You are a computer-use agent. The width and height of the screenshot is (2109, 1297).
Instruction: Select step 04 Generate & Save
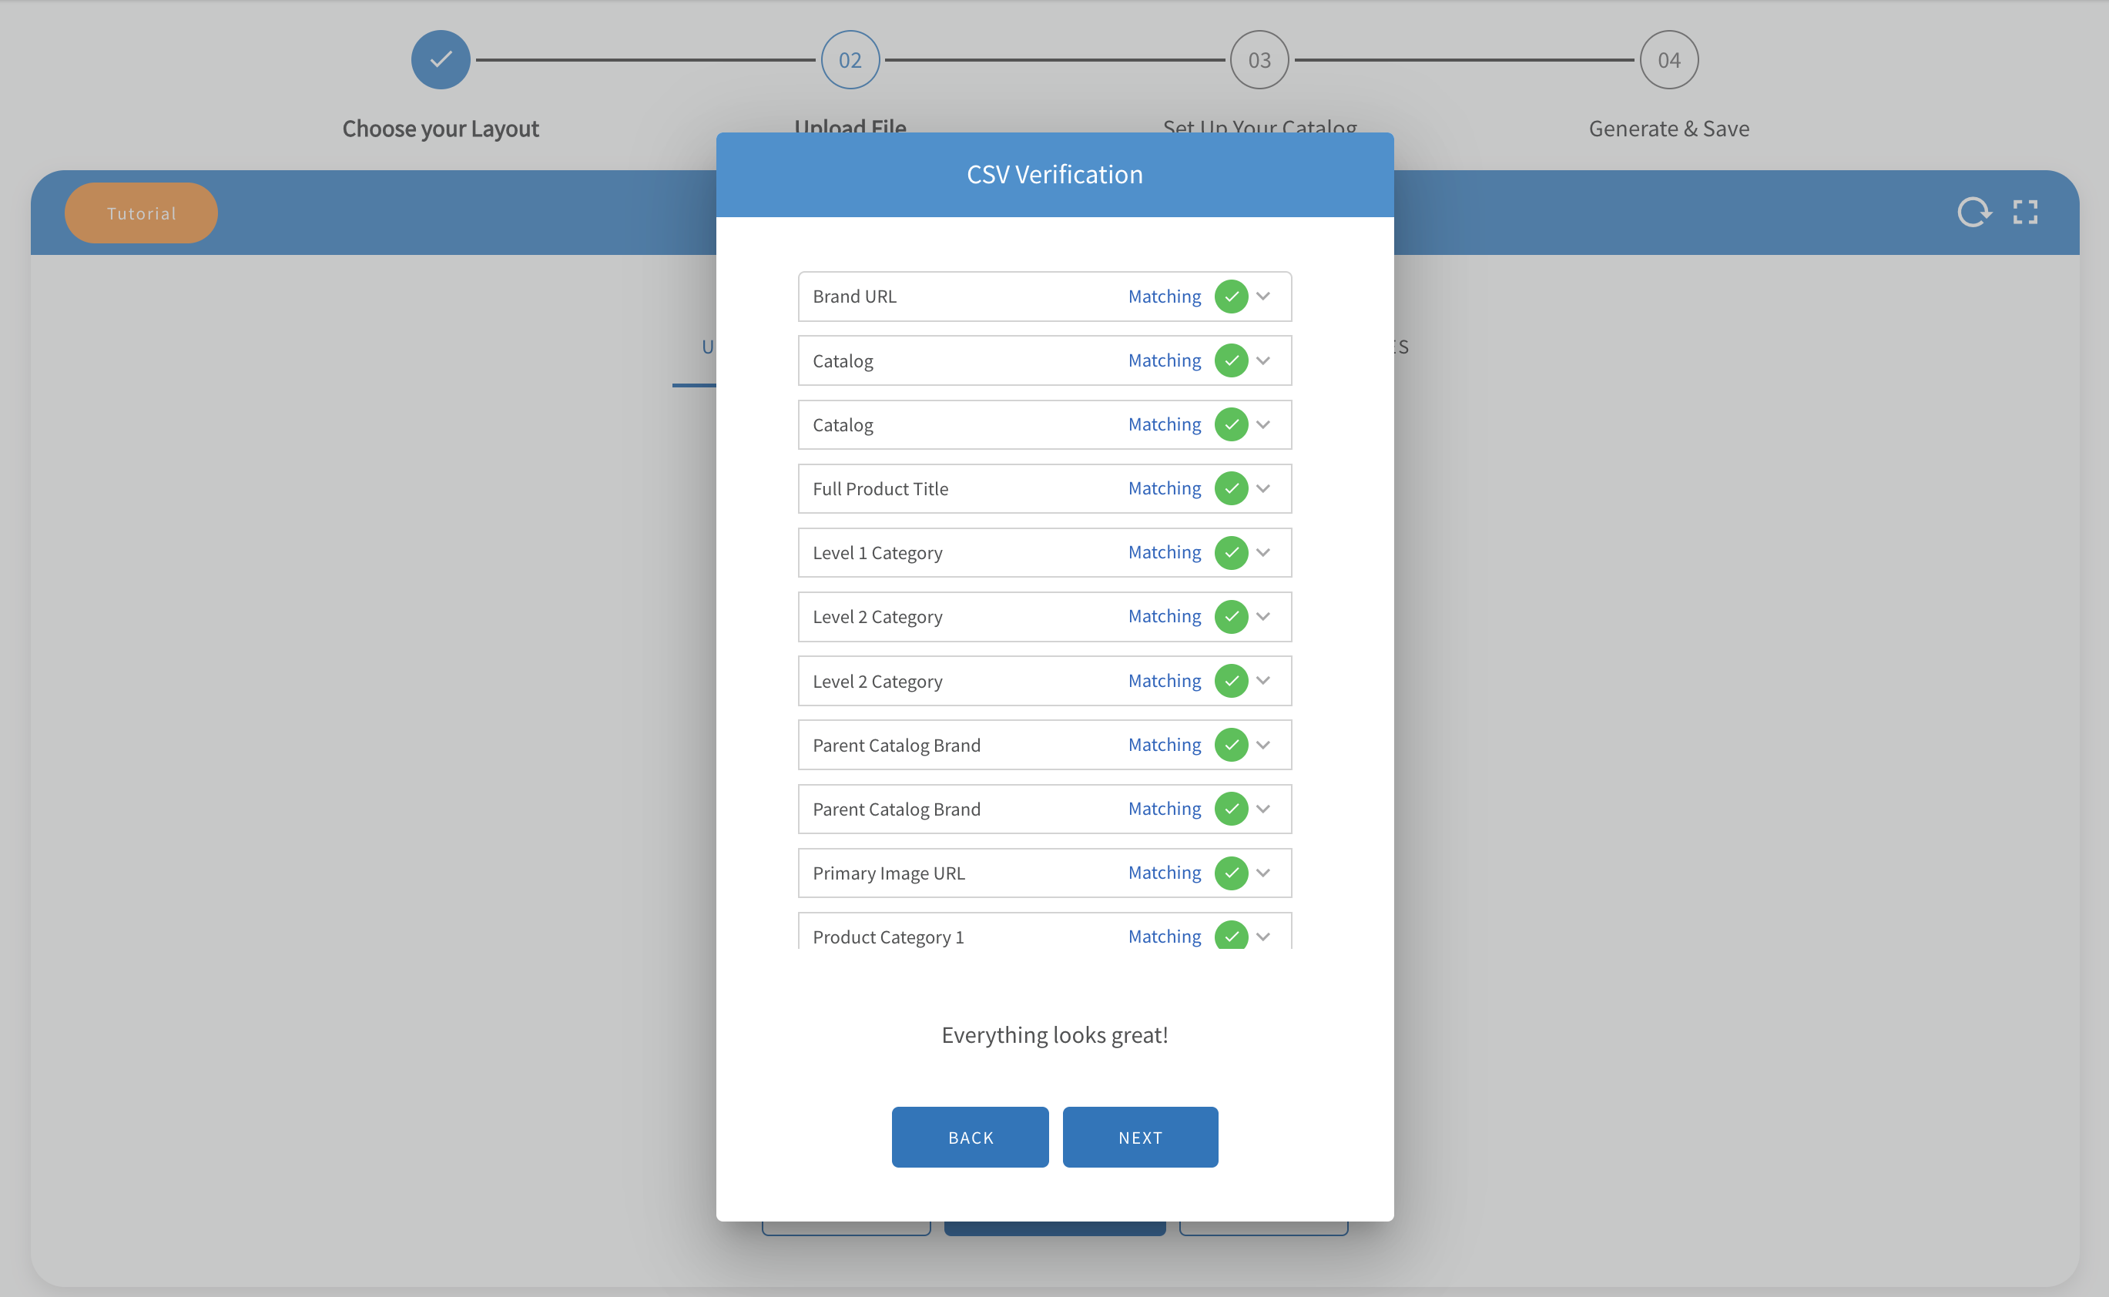(1668, 60)
